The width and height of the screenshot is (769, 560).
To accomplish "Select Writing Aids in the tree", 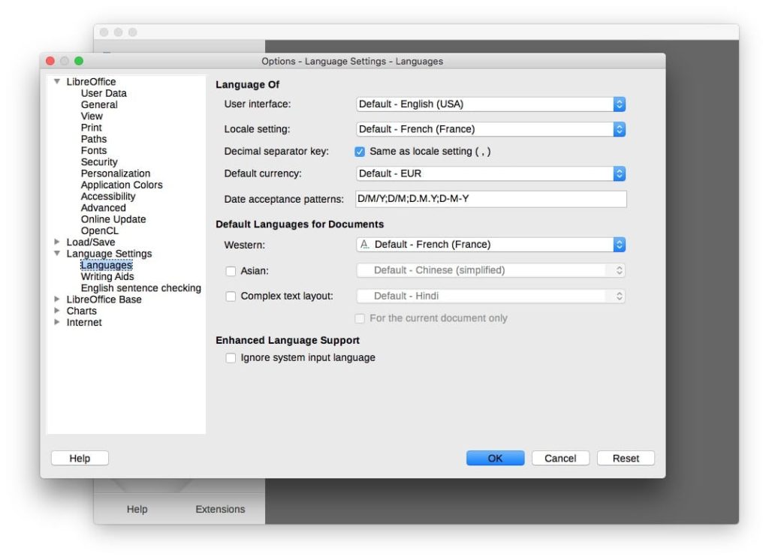I will [107, 276].
